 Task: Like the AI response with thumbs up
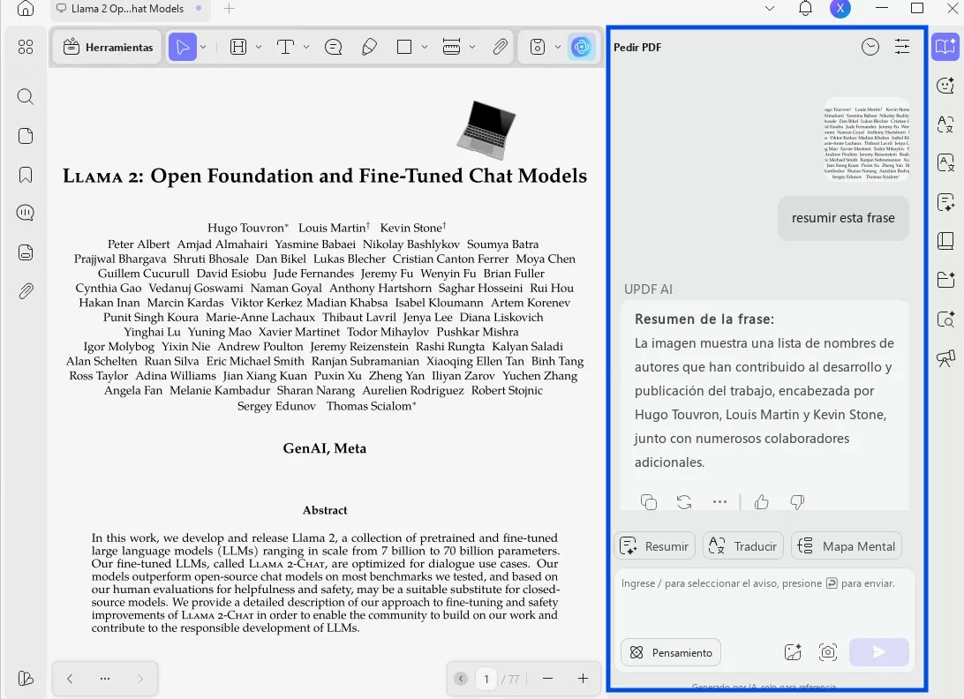click(762, 501)
